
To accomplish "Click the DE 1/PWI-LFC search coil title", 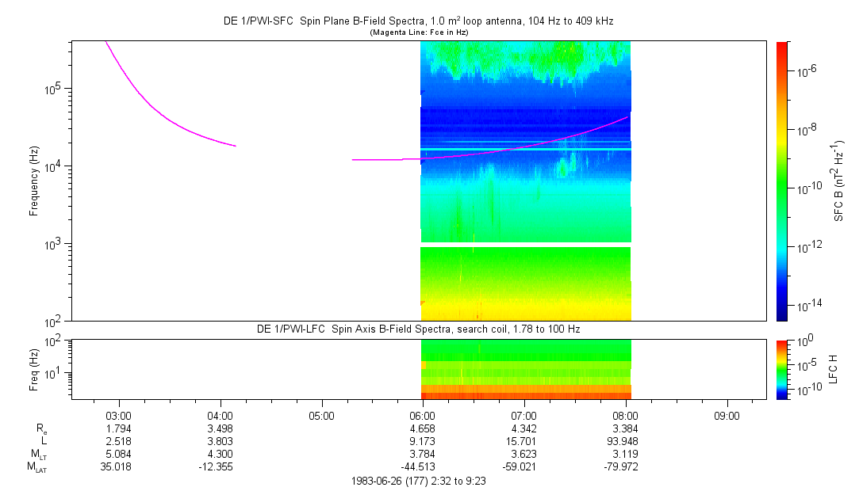I will (x=418, y=329).
